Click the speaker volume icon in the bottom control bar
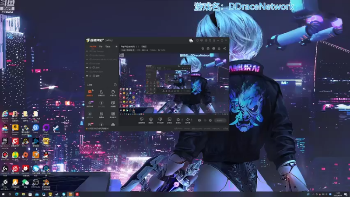Image resolution: width=350 pixels, height=197 pixels. click(x=188, y=120)
